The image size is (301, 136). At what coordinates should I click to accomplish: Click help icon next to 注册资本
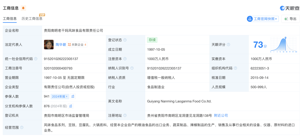[x=125, y=59]
